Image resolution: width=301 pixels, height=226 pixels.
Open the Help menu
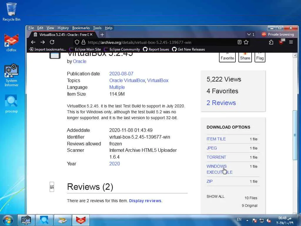click(108, 28)
